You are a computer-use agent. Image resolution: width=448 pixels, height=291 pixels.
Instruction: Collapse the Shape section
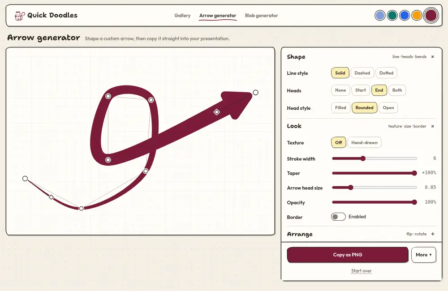coord(433,56)
